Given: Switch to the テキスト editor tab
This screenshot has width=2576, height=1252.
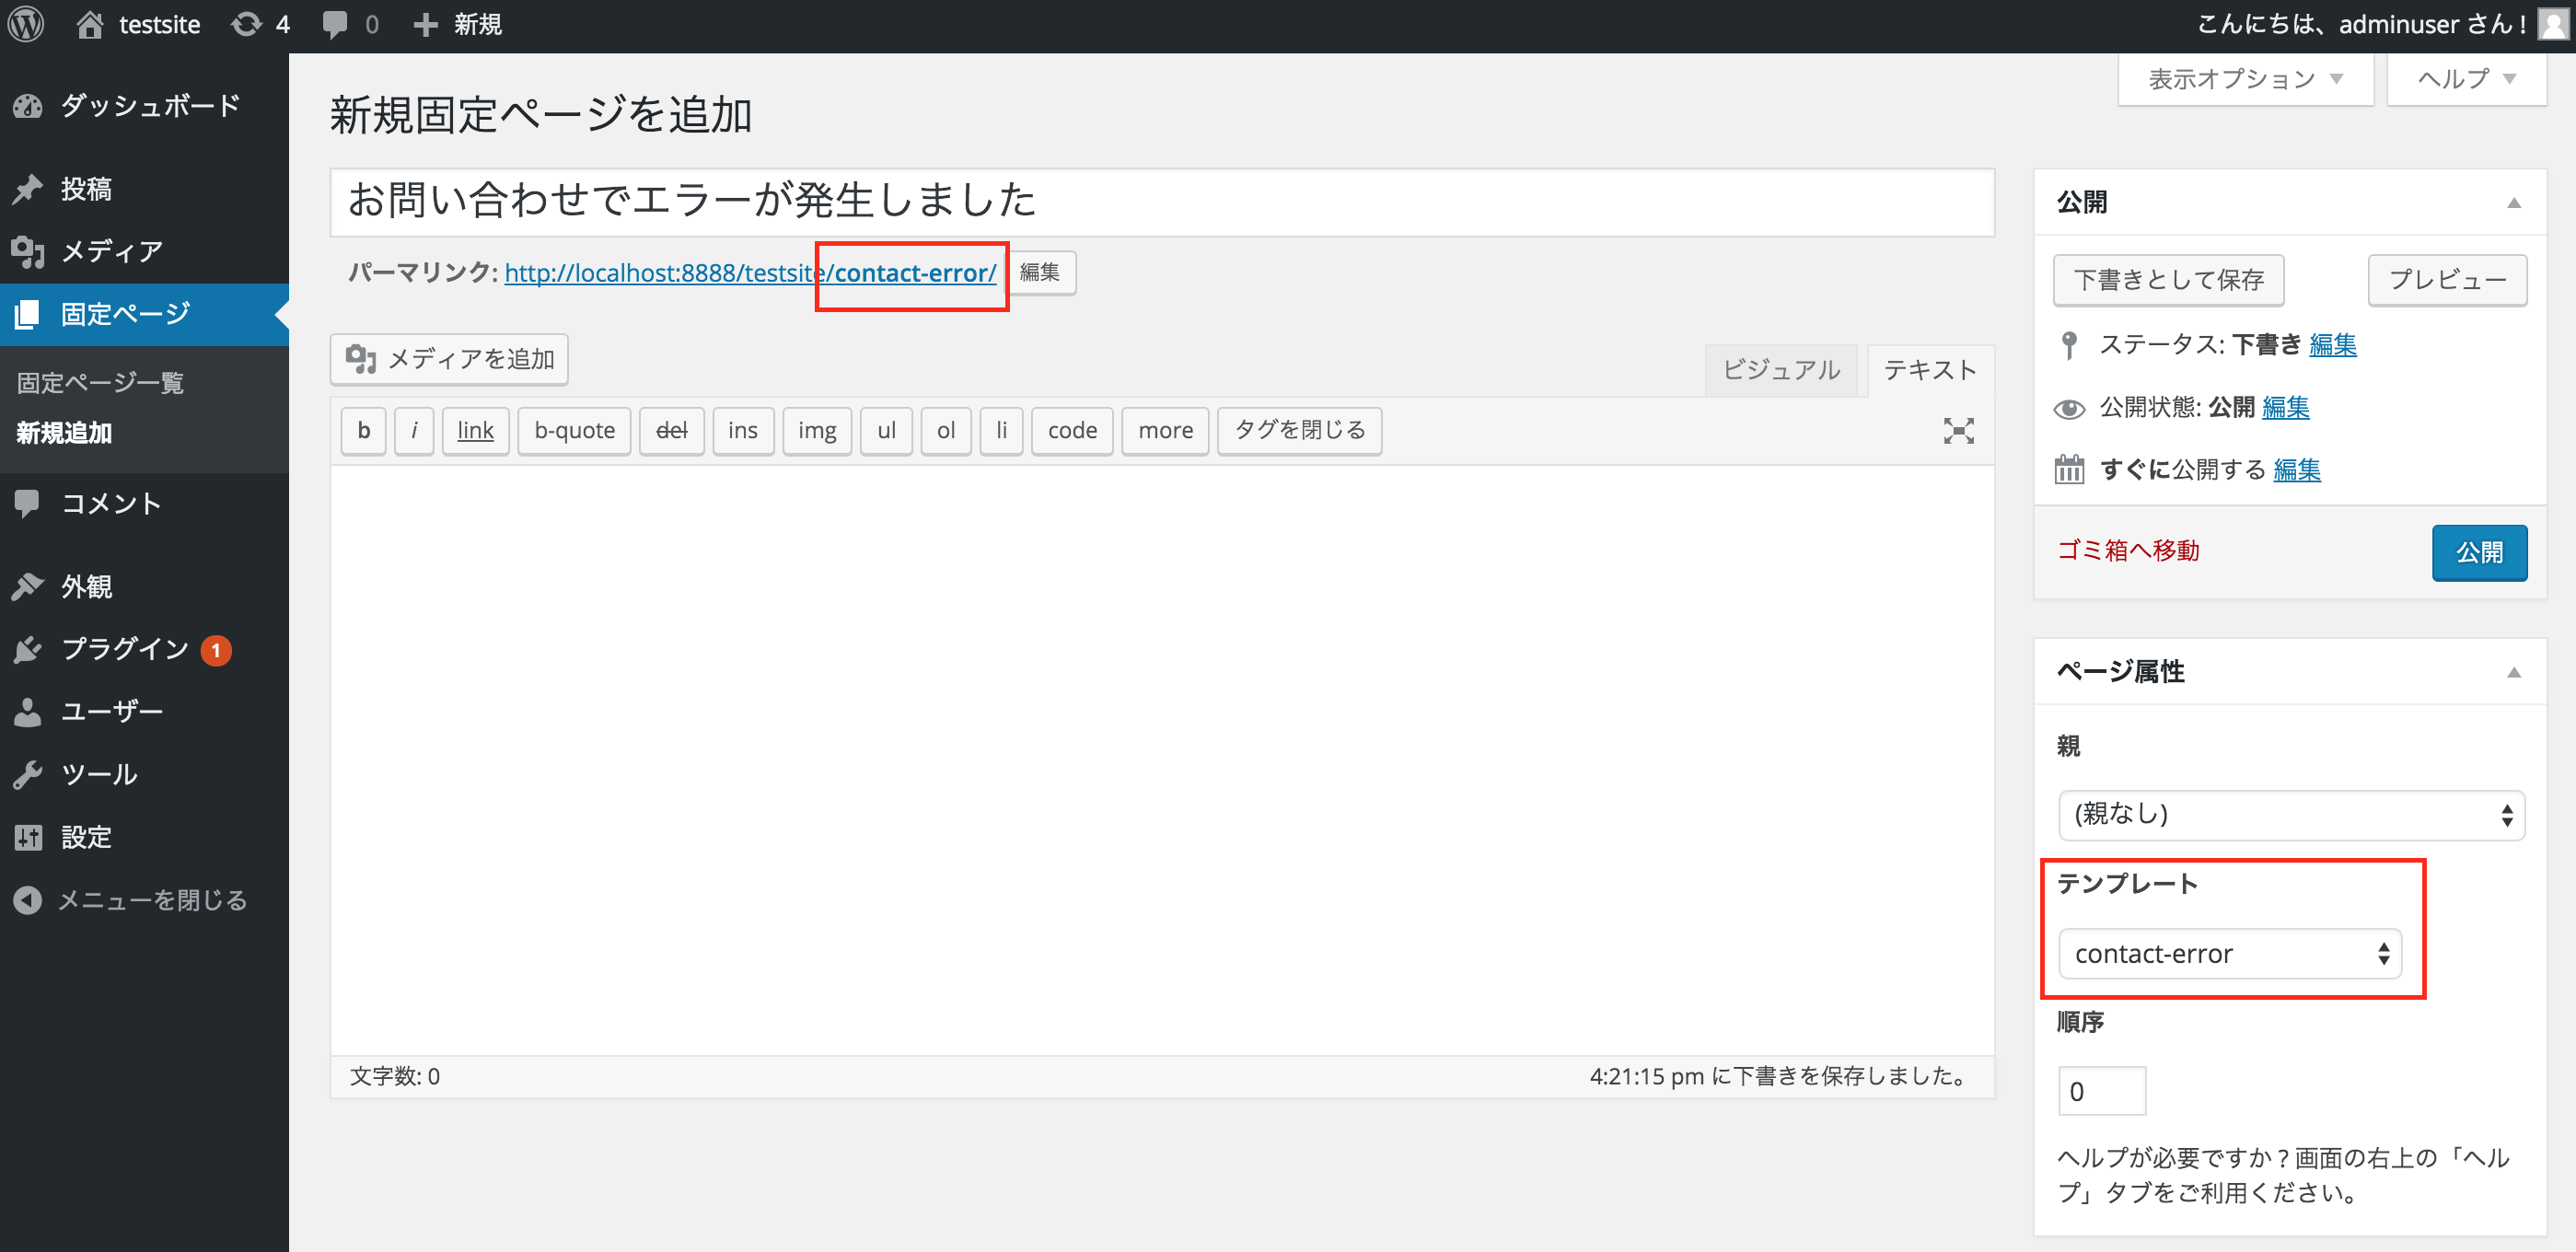Looking at the screenshot, I should 1929,369.
